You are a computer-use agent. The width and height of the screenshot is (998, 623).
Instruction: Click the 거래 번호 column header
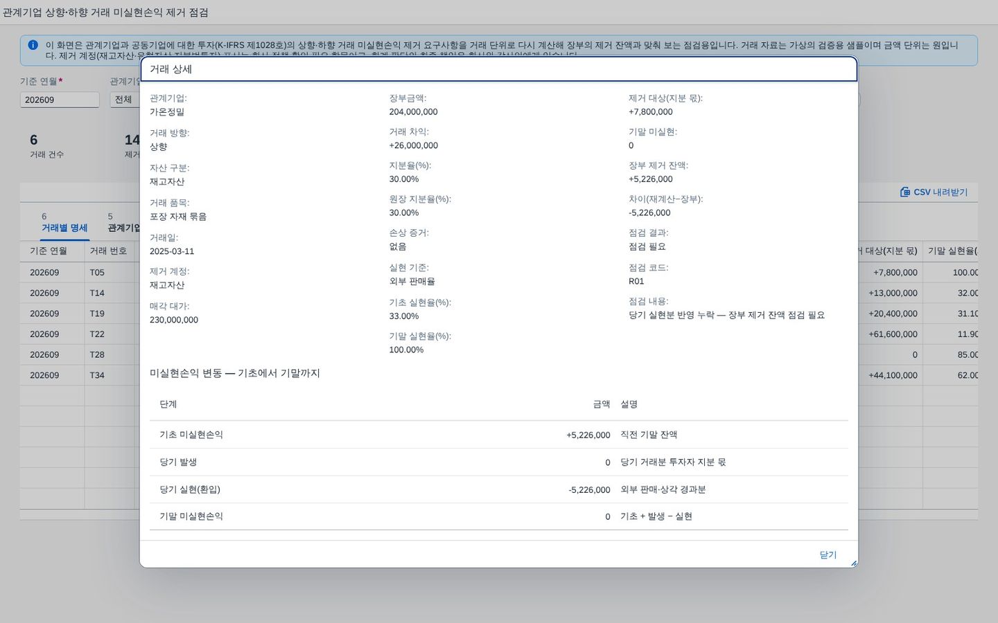tap(108, 251)
